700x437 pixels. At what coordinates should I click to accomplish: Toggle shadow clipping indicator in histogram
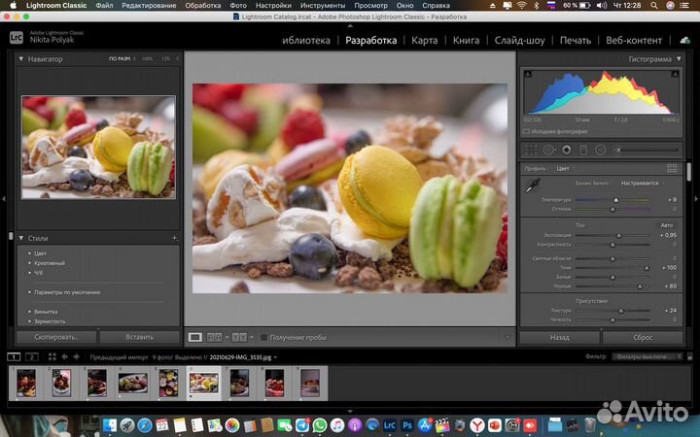(x=528, y=74)
